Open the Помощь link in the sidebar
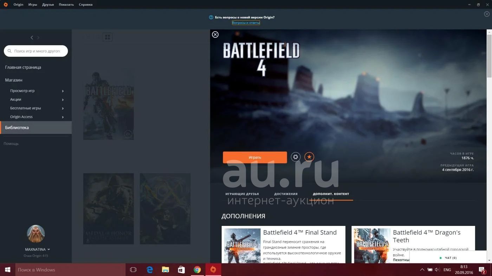The height and width of the screenshot is (276, 492). 11,144
